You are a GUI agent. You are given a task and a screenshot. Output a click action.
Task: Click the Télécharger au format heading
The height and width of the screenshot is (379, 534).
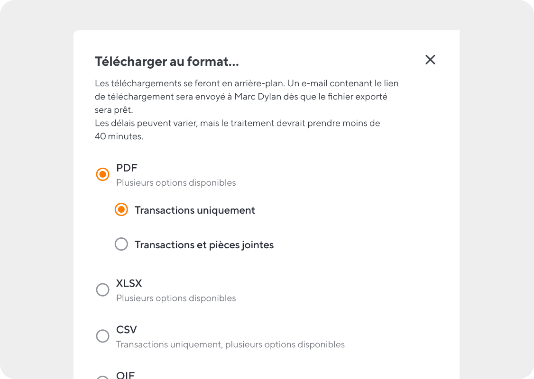(167, 62)
